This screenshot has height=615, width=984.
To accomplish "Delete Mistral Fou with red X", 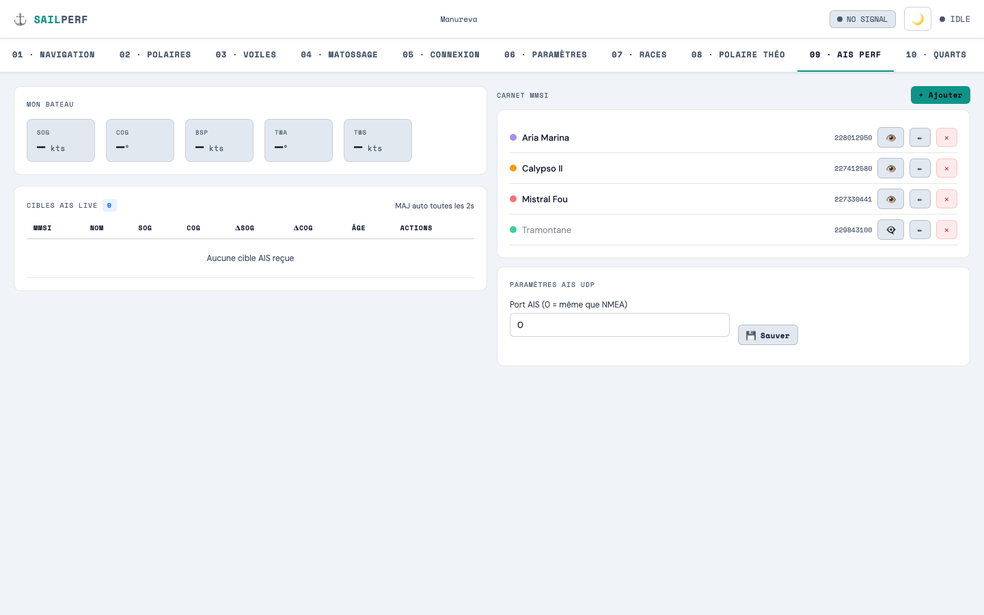I will 946,199.
